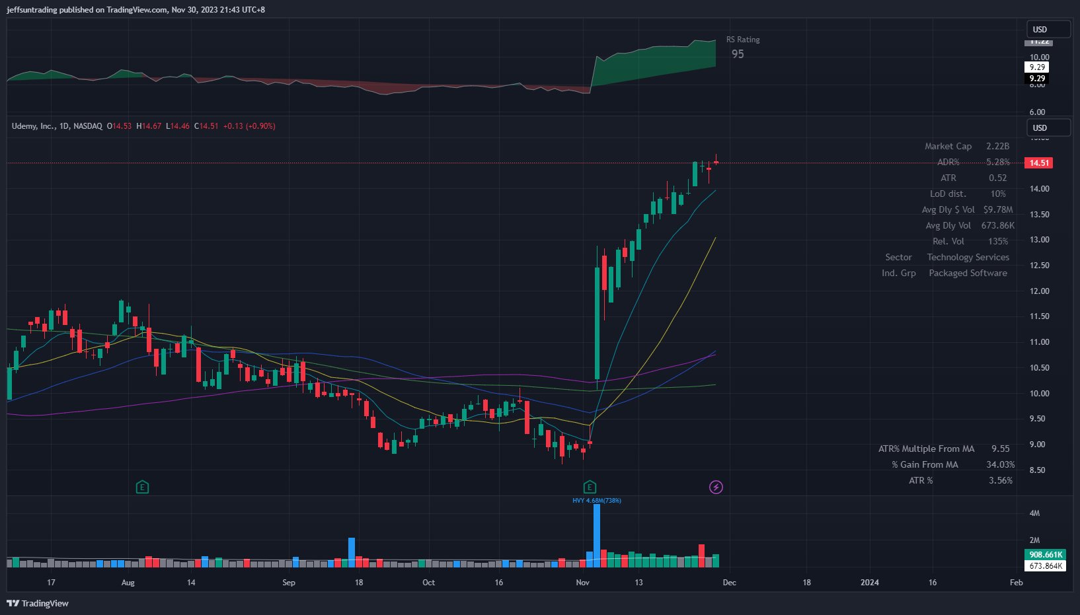Open the USD currency selector on price pane

pyautogui.click(x=1048, y=127)
